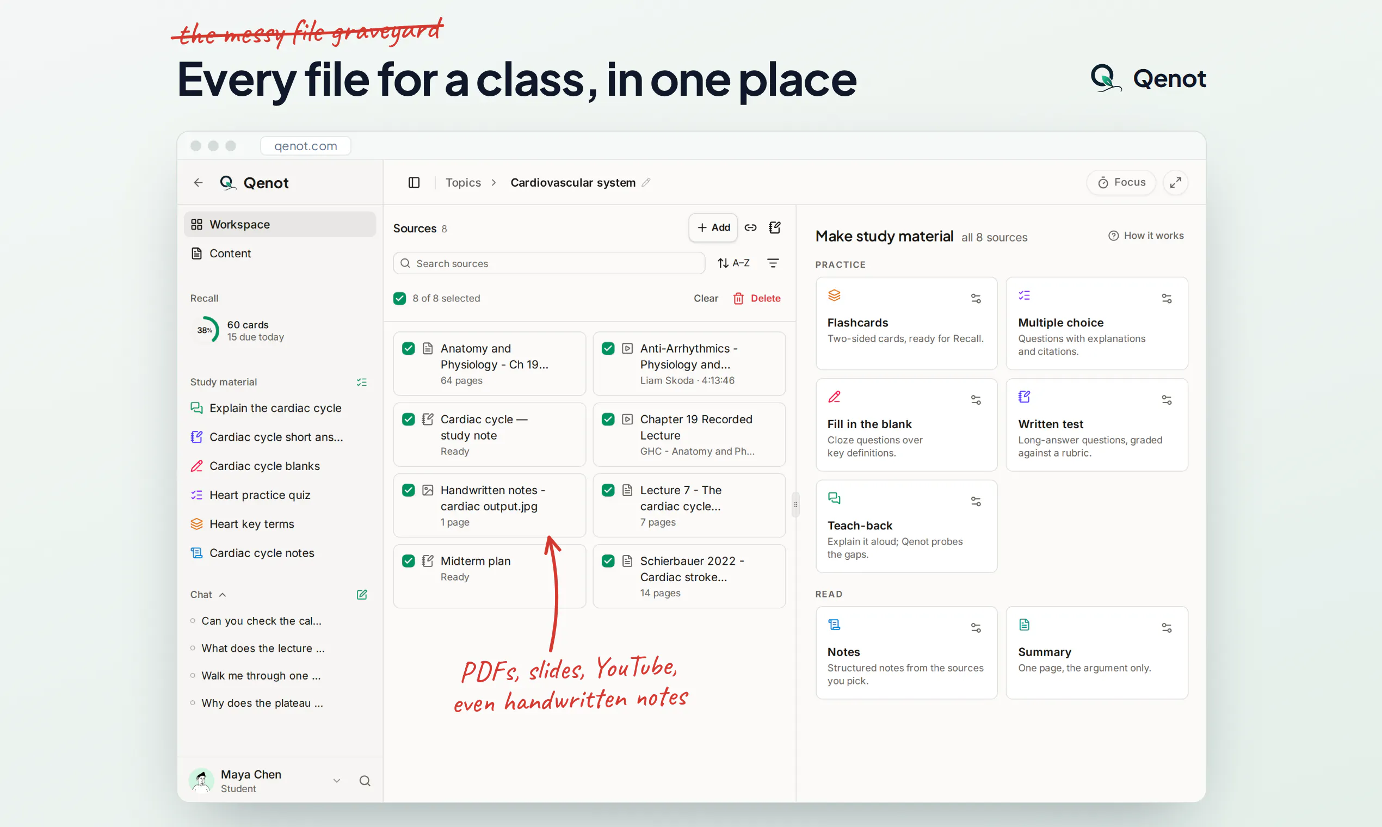Click Clear to deselect sources
The height and width of the screenshot is (827, 1382).
coord(706,299)
